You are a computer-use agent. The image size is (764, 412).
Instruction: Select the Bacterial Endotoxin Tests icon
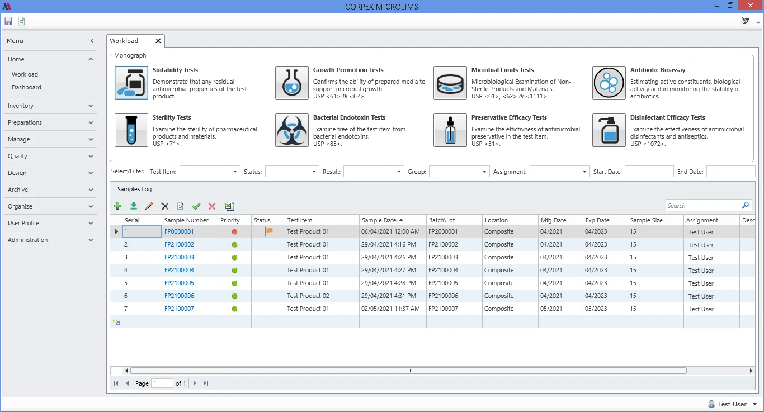coord(291,130)
